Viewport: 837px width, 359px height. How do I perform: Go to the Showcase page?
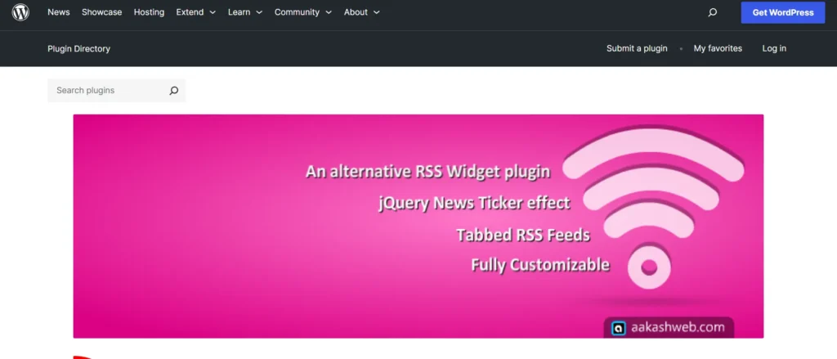(x=101, y=12)
